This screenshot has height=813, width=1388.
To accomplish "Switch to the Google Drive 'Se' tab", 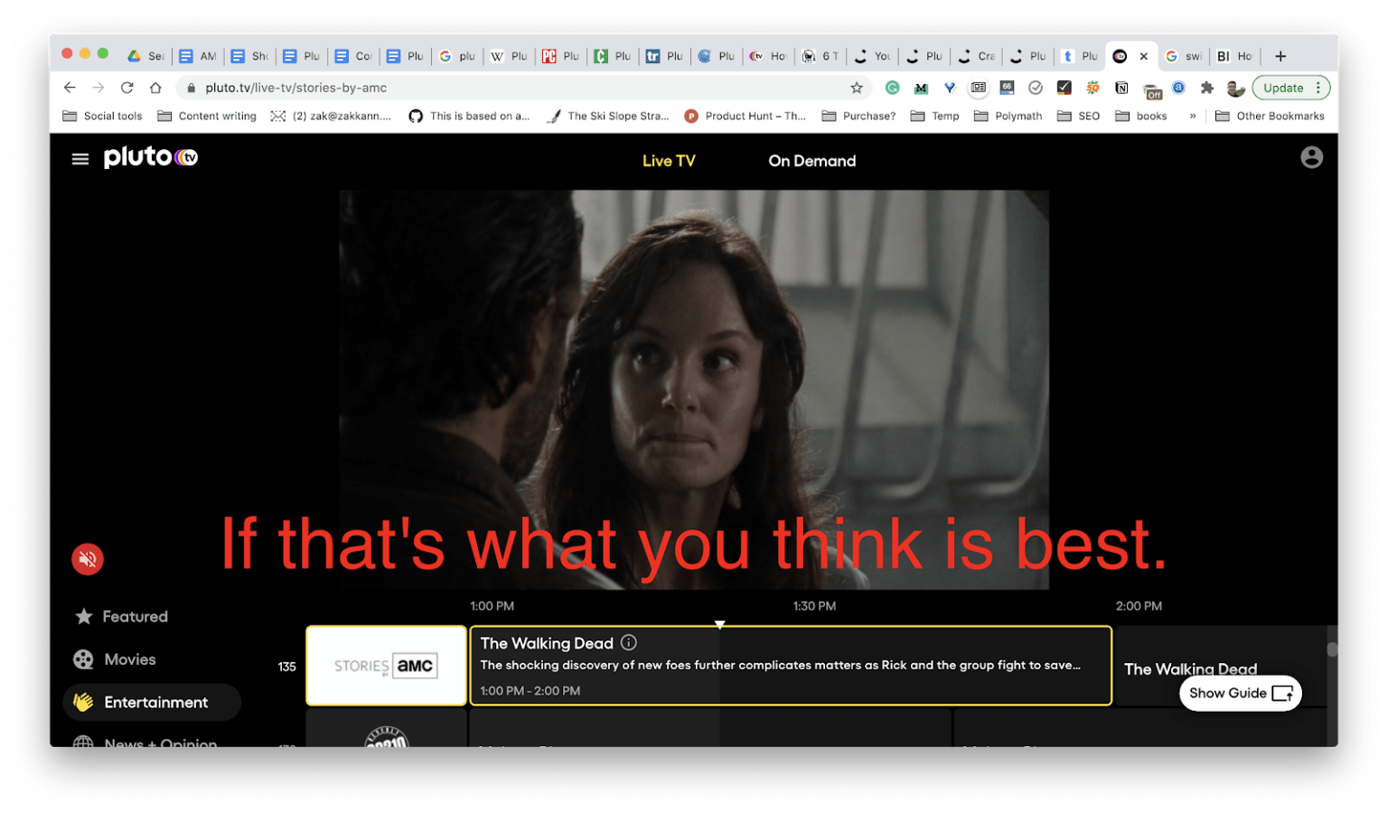I will pos(145,56).
